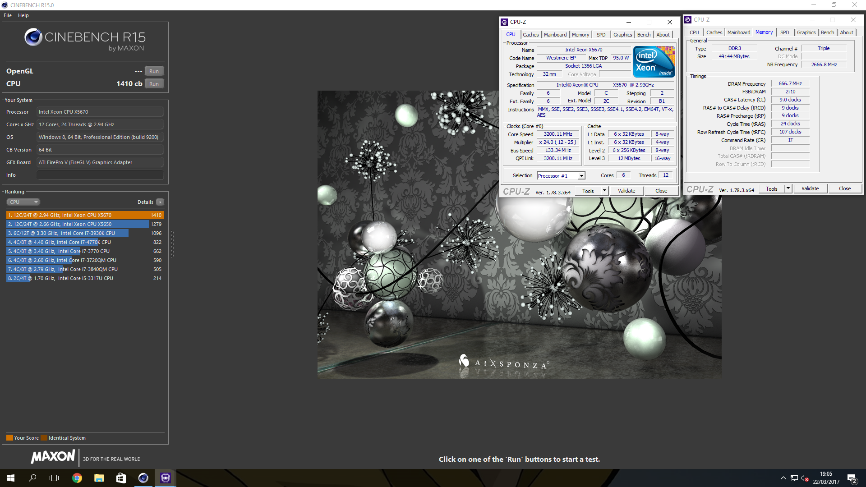Open the Ranking details arrow
This screenshot has width=866, height=487.
160,202
